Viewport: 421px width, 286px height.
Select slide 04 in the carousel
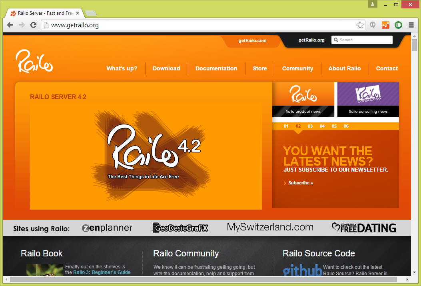click(x=322, y=126)
